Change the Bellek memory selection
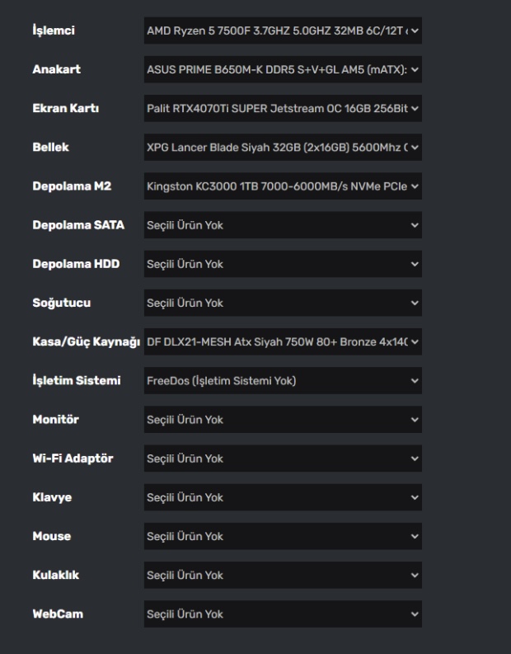Screen dimensions: 511x654 pos(282,148)
